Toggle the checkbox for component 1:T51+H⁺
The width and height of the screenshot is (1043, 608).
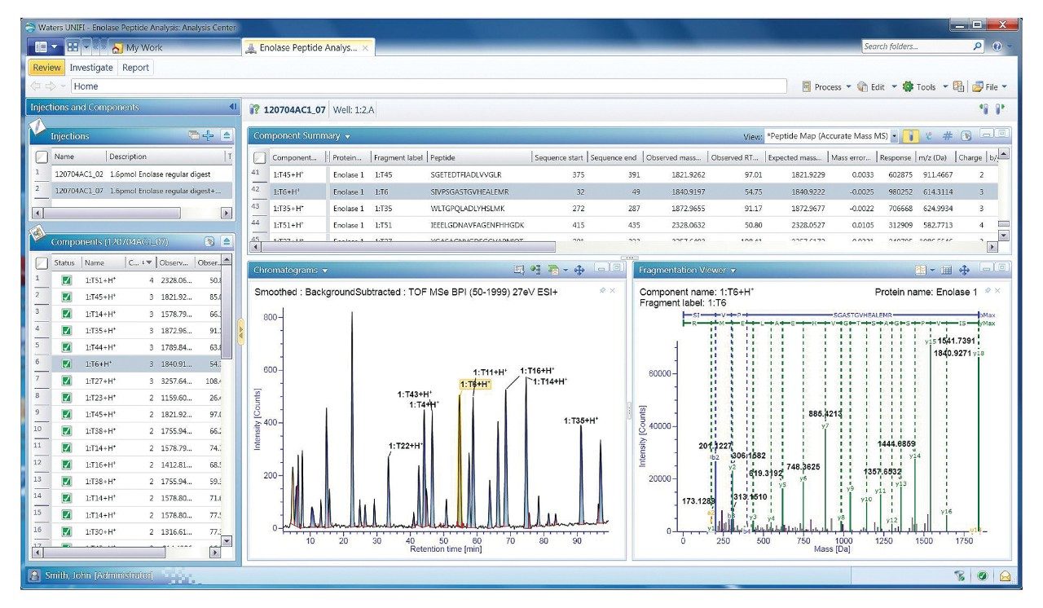tap(67, 280)
